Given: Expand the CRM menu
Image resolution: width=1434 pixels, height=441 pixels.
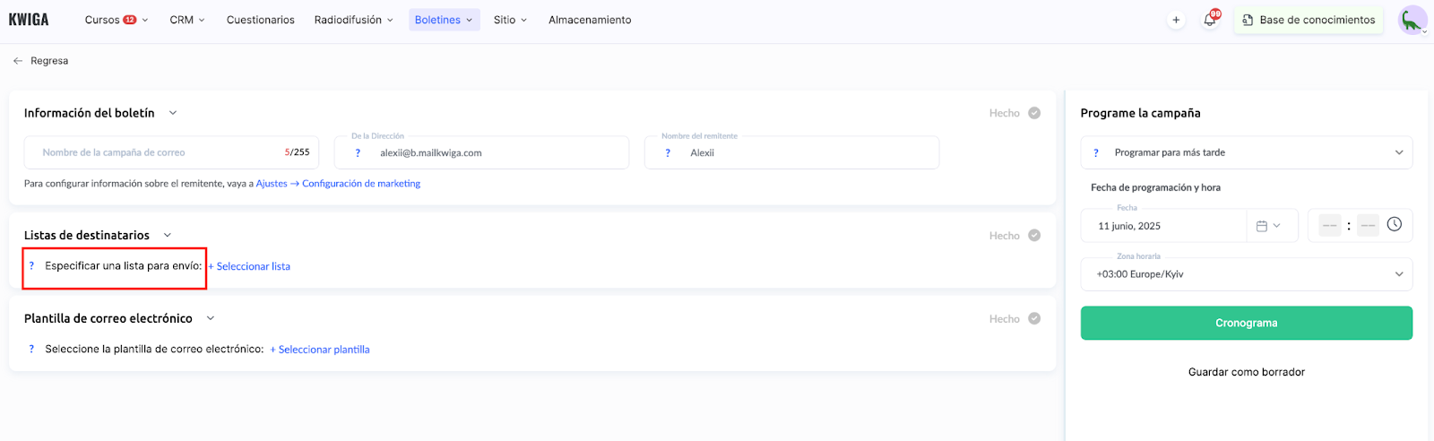Looking at the screenshot, I should click(187, 20).
